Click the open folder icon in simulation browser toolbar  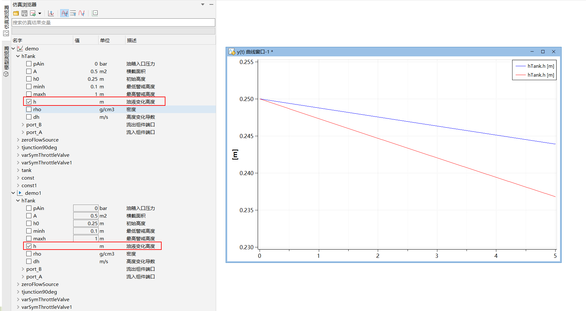tap(16, 13)
